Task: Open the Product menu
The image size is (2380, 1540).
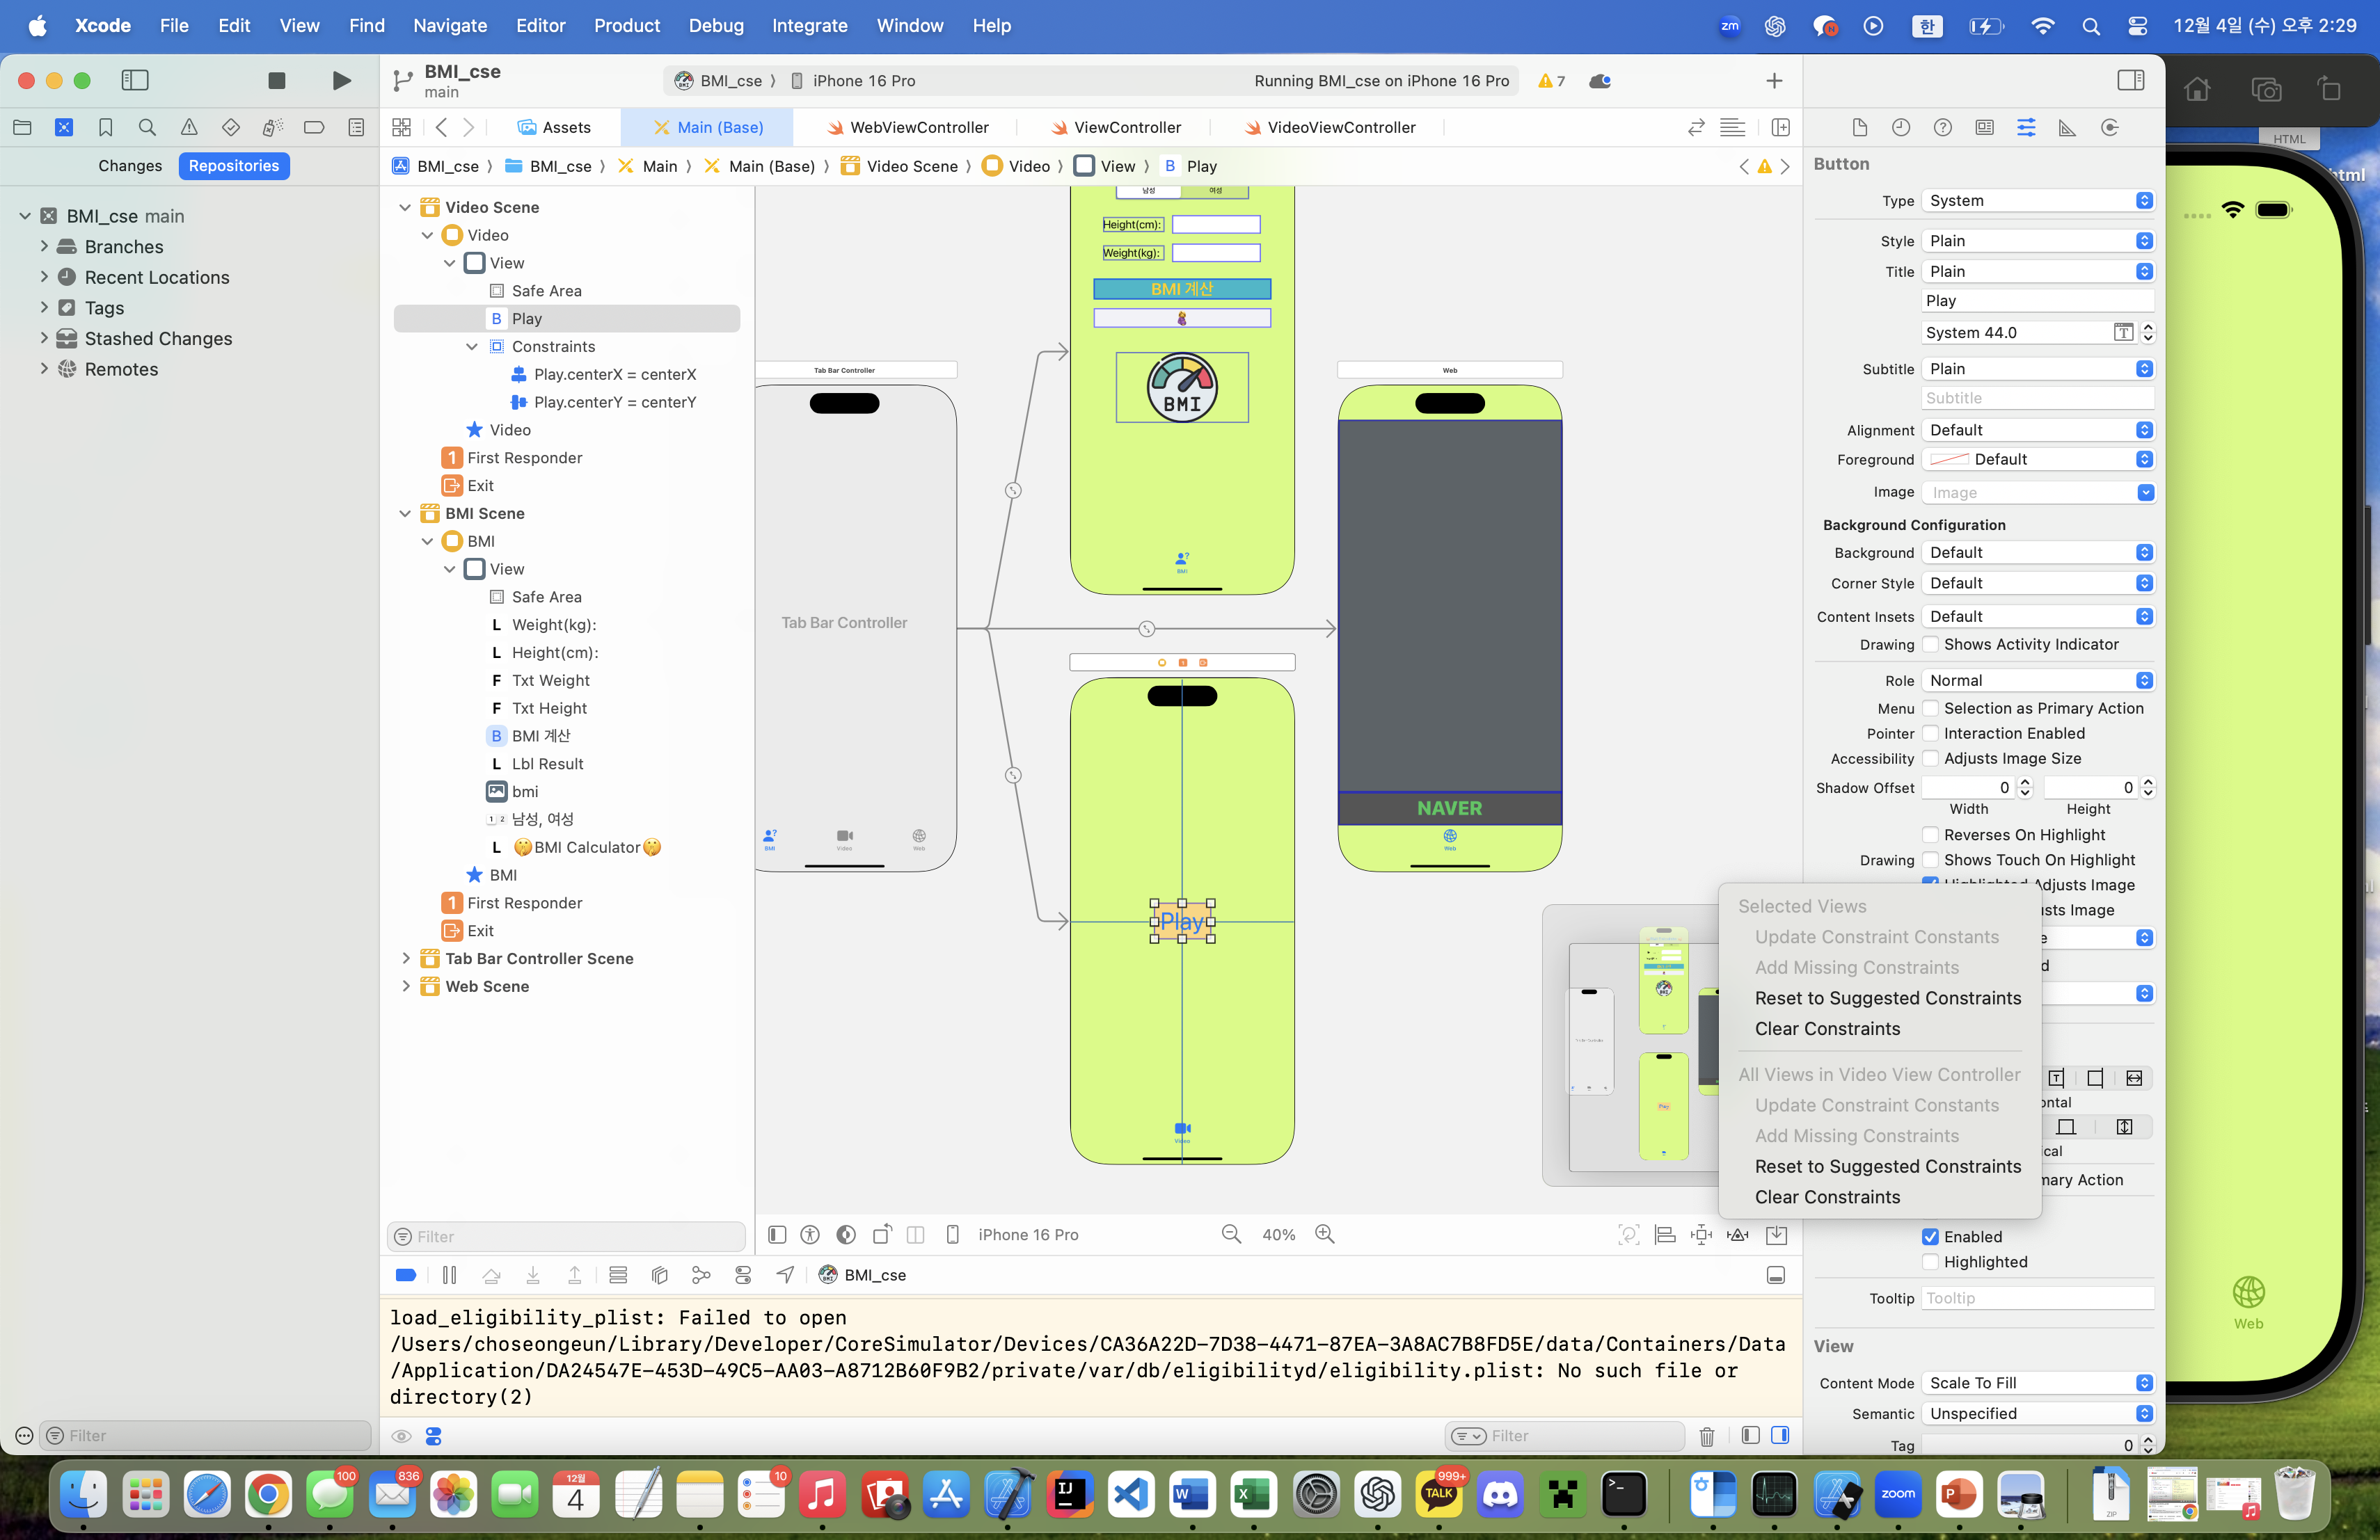Action: coord(626,26)
